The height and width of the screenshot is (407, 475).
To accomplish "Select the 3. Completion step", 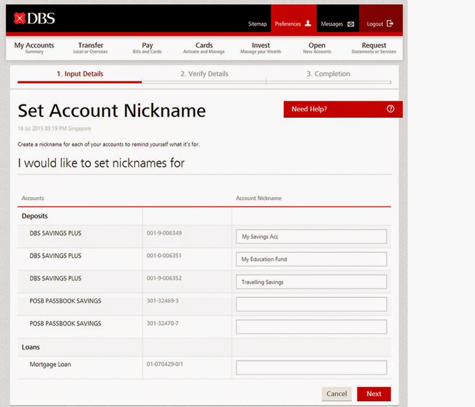I will [328, 74].
